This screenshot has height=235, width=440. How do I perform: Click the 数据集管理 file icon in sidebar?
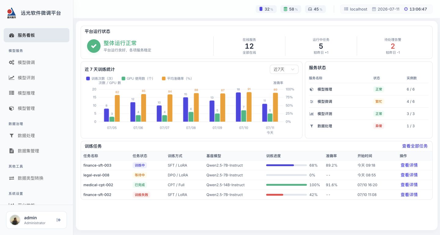12,151
